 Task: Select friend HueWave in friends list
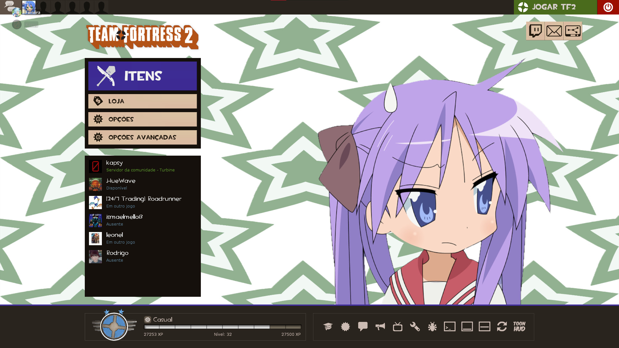[x=142, y=184]
